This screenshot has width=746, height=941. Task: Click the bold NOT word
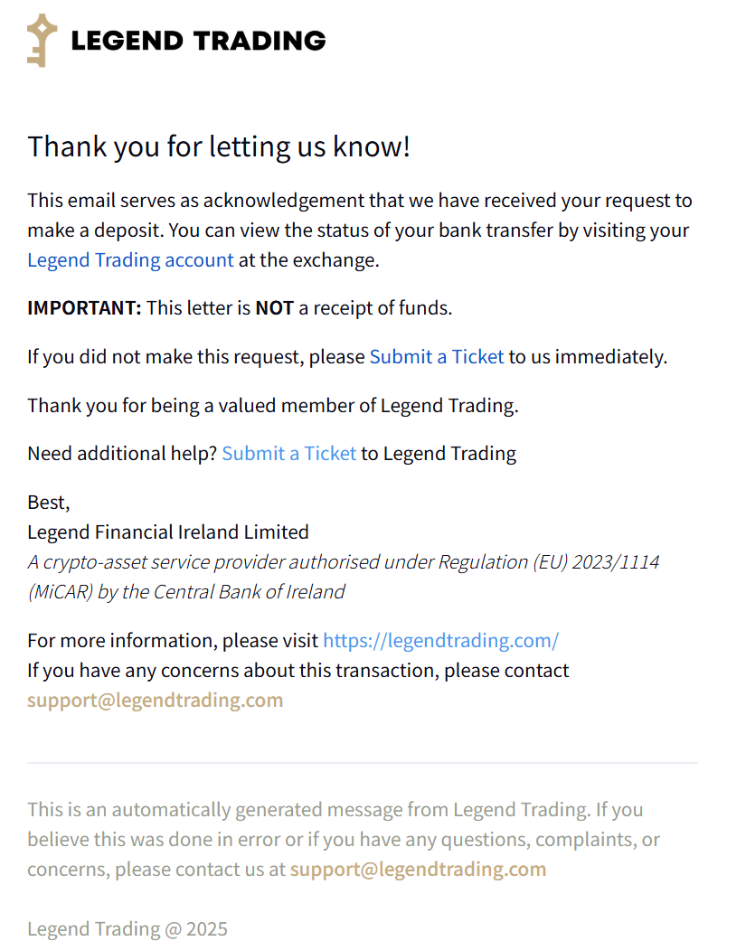pyautogui.click(x=274, y=308)
